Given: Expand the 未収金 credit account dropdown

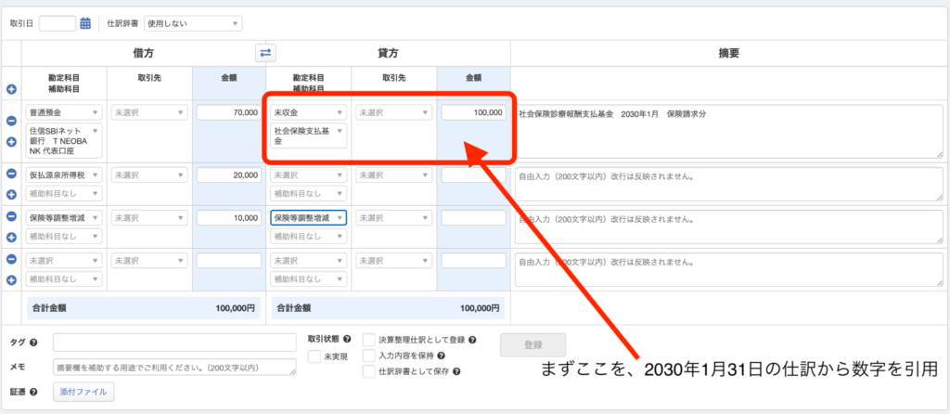Looking at the screenshot, I should pos(308,112).
